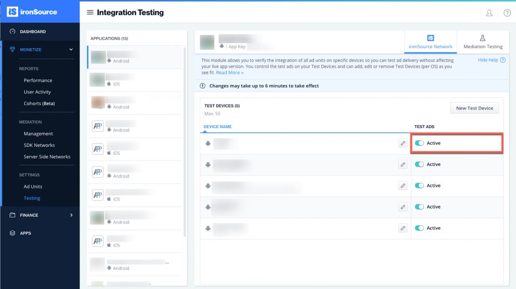This screenshot has width=516, height=289.
Task: Turn off the third device's Active toggle
Action: coord(419,185)
